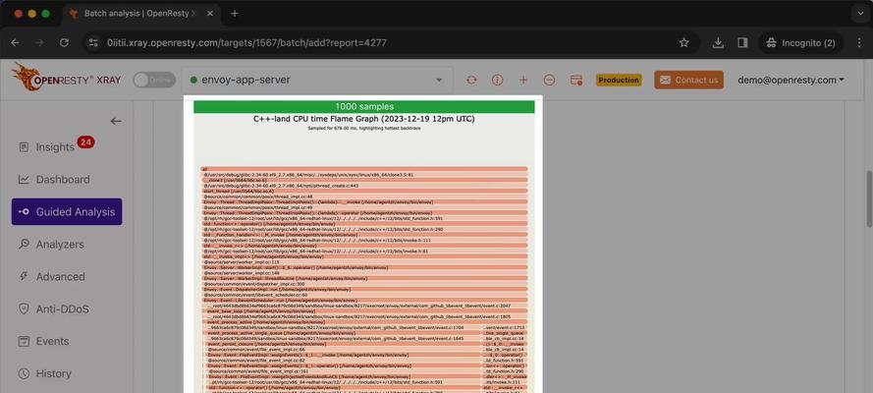Click the Insights 24 notification badge

(85, 142)
